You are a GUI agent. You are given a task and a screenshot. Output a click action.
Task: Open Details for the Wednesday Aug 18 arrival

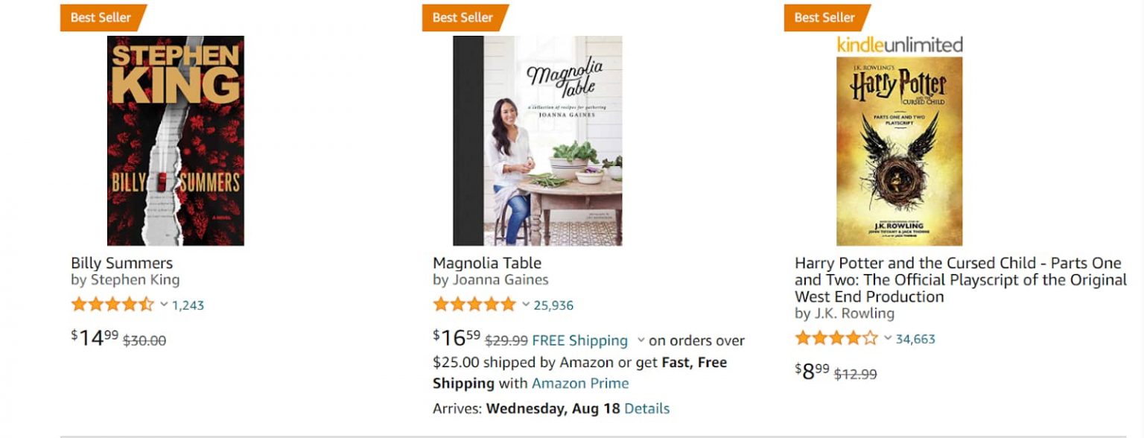(648, 408)
